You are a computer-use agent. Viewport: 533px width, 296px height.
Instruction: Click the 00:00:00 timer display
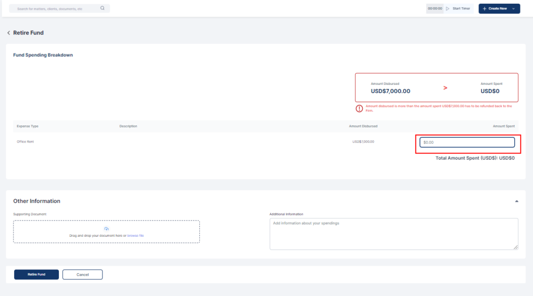[435, 9]
